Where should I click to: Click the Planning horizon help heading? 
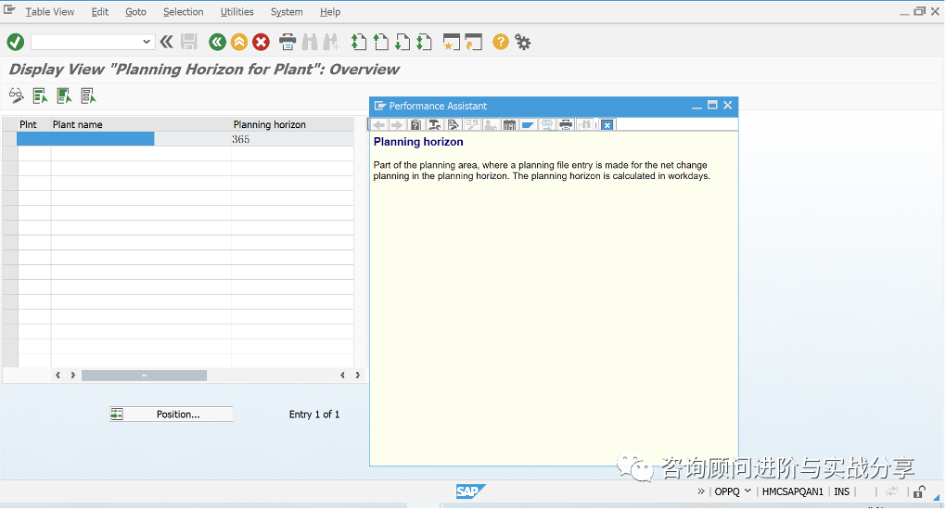point(418,142)
